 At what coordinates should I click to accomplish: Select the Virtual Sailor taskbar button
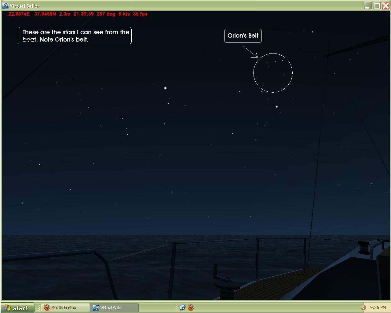tap(114, 307)
